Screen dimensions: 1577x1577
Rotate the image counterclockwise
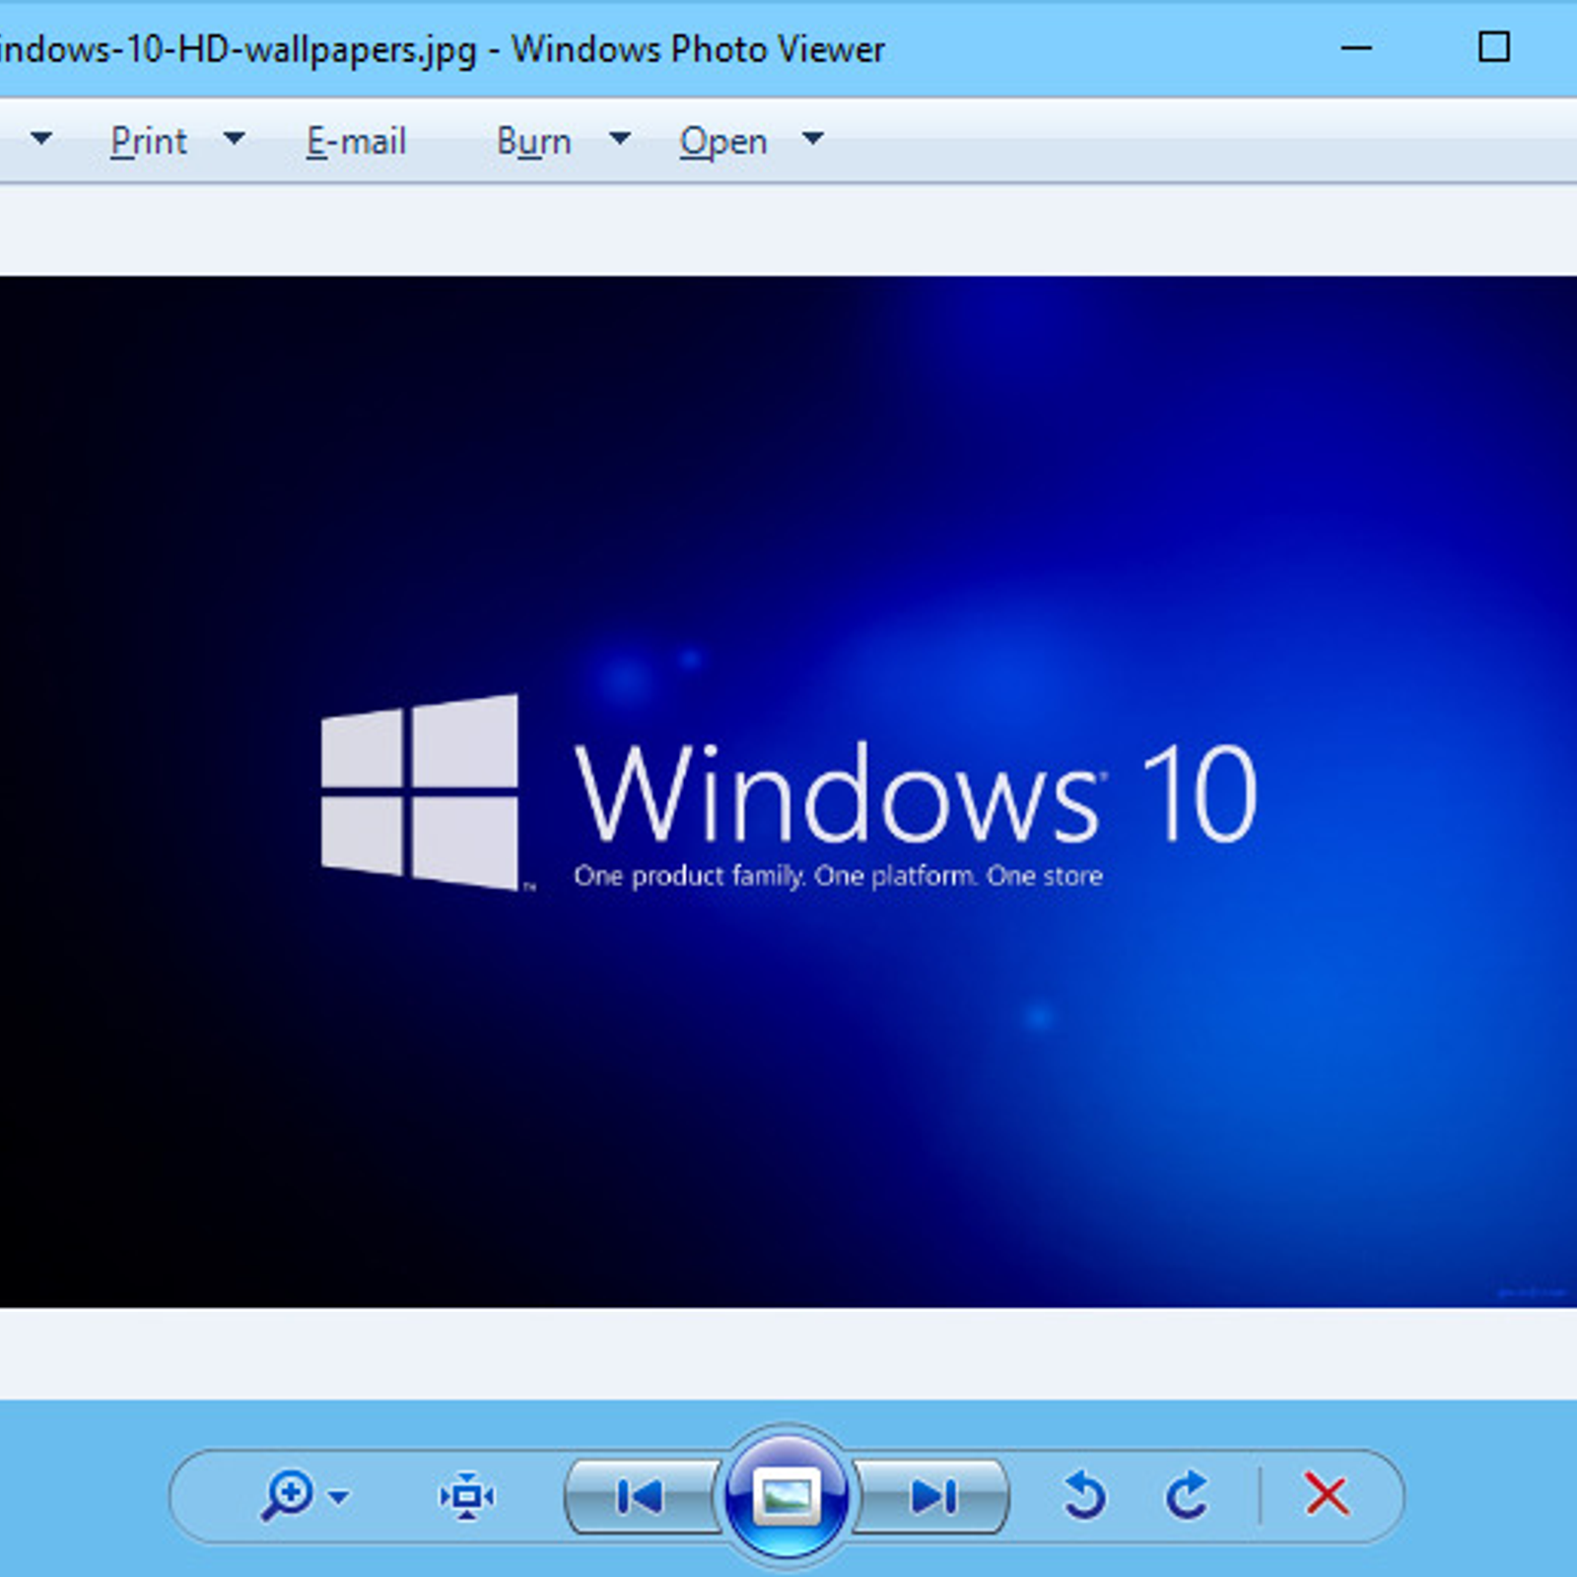tap(1085, 1495)
